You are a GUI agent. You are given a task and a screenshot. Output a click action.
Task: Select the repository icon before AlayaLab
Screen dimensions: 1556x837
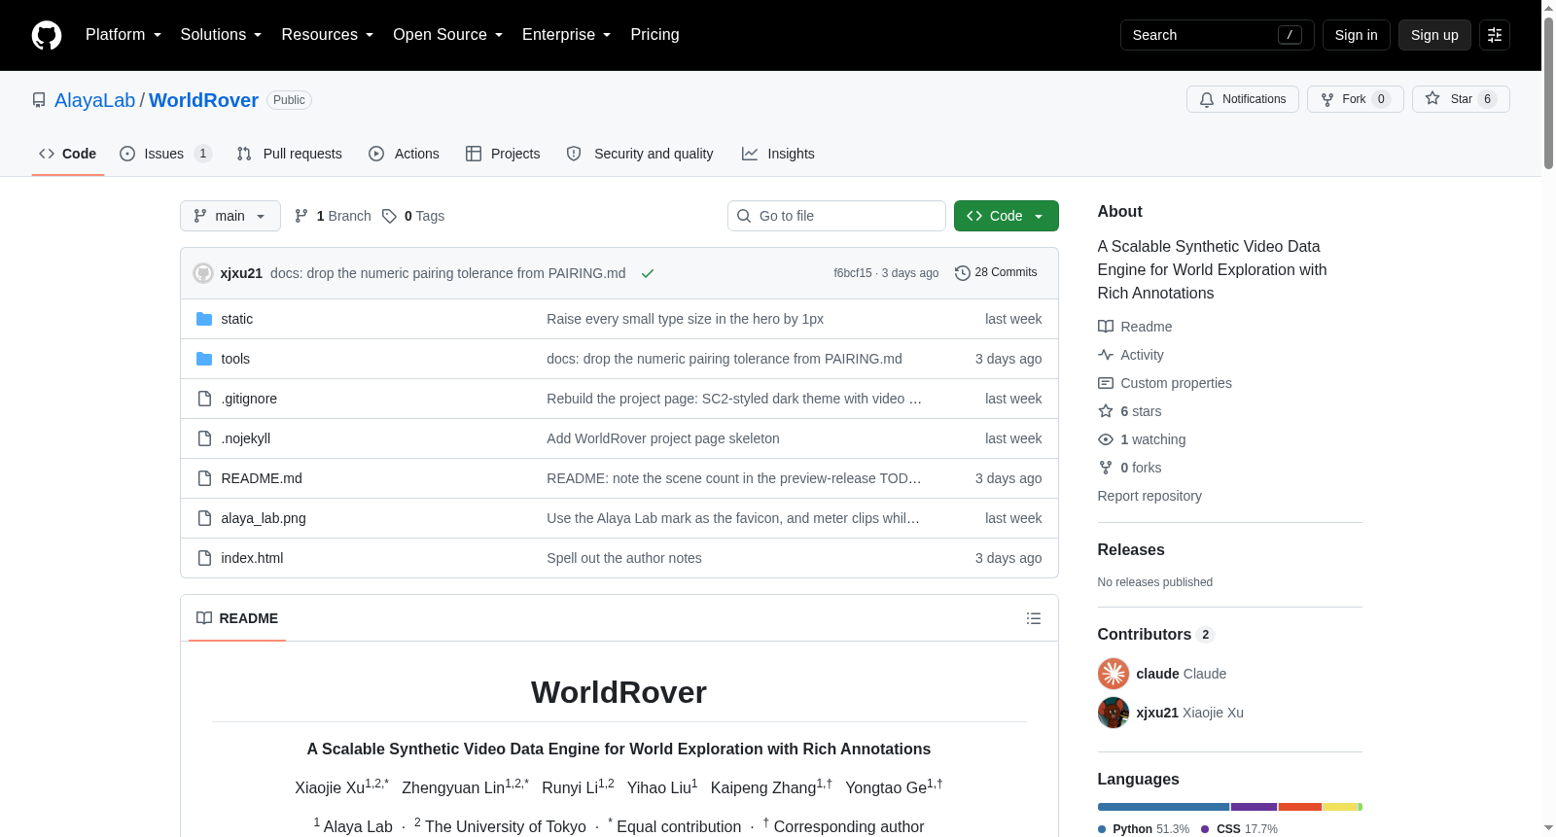39,100
